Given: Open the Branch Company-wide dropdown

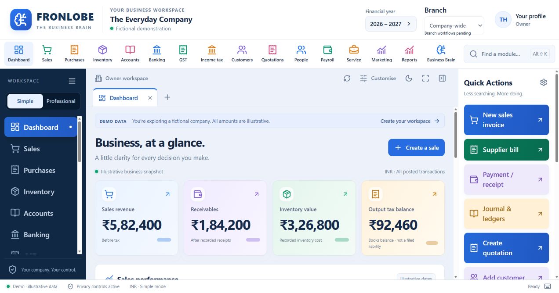Looking at the screenshot, I should [454, 25].
